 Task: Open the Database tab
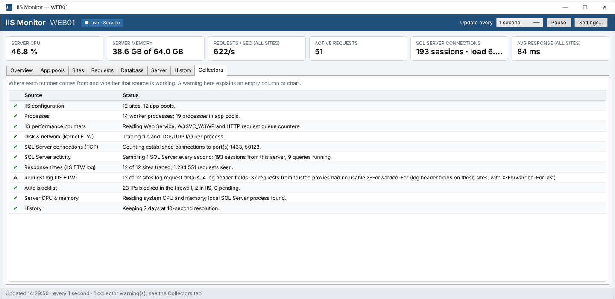point(132,70)
